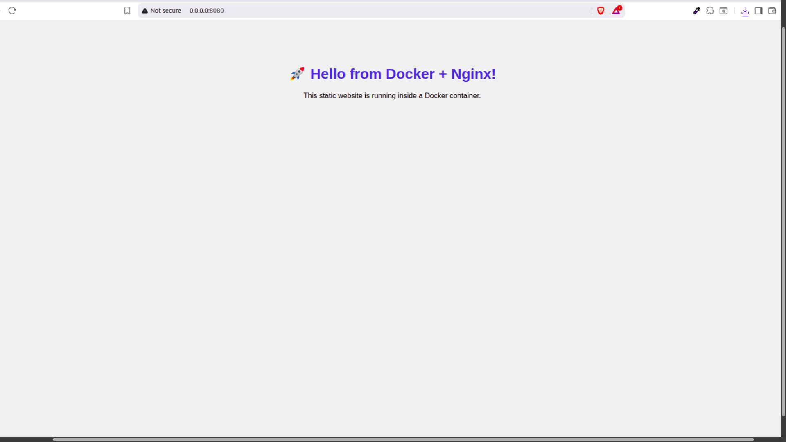
Task: Open the Not secure site info warning
Action: pyautogui.click(x=145, y=11)
